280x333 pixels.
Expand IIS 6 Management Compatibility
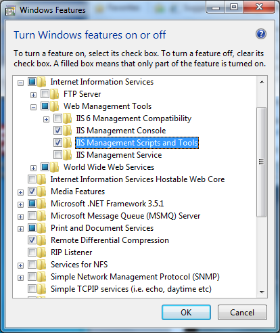(46, 119)
